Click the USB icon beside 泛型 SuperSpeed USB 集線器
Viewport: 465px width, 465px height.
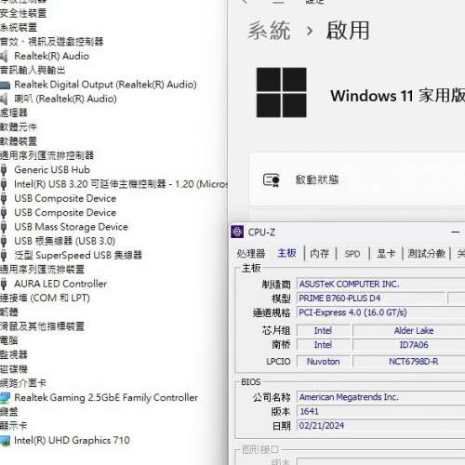pos(4,256)
